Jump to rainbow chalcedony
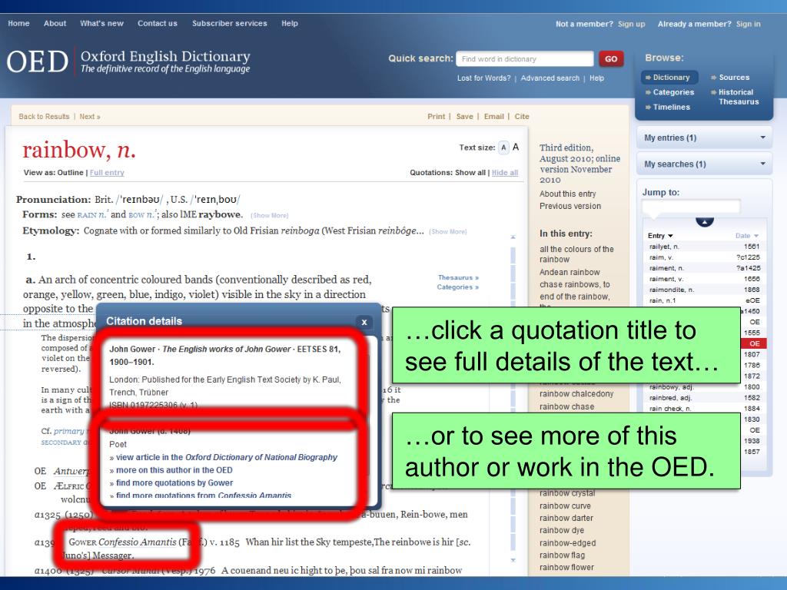 tap(576, 394)
